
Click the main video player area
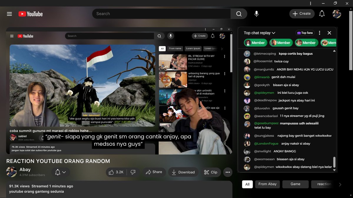point(119,91)
